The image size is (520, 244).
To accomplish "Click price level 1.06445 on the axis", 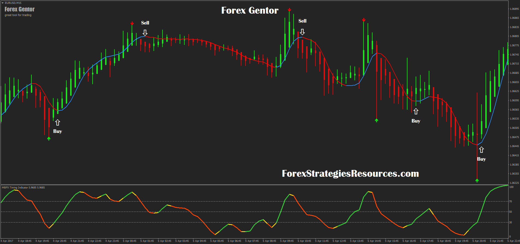I will 514,146.
